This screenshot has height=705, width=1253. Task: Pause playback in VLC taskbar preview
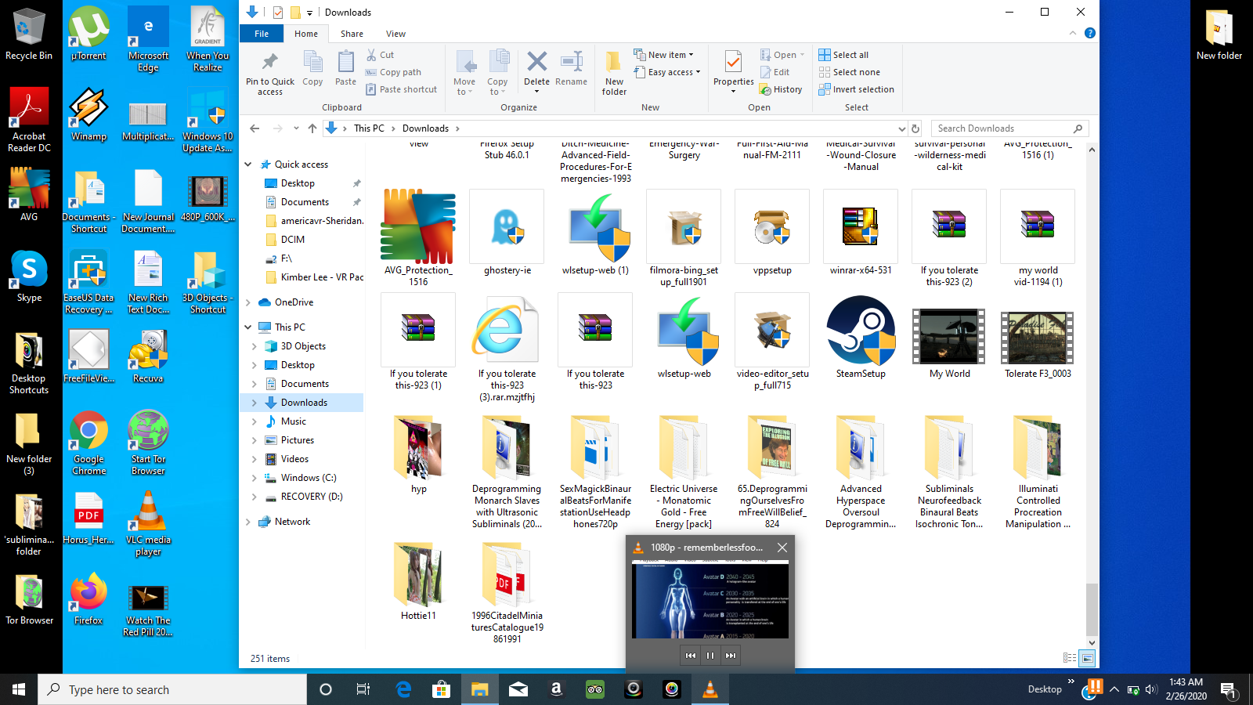(x=710, y=656)
